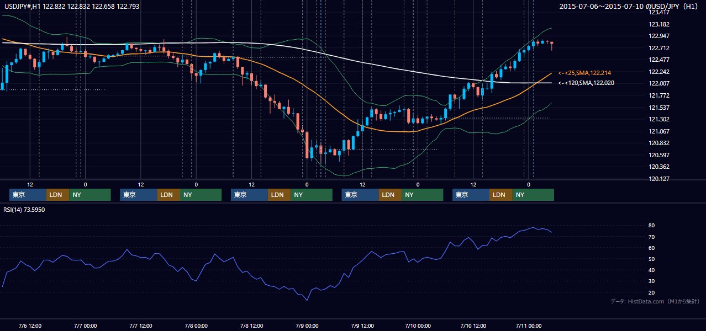
Task: Select the 7/10 00:00 date label
Action: click(418, 325)
